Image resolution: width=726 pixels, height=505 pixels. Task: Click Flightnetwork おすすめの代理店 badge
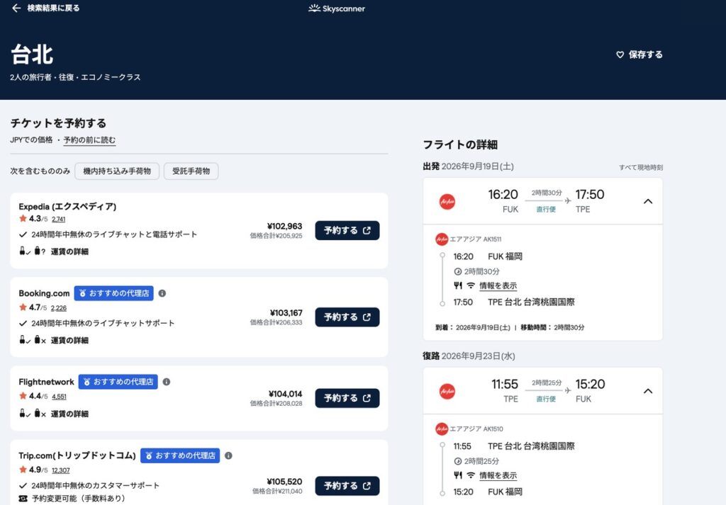118,382
